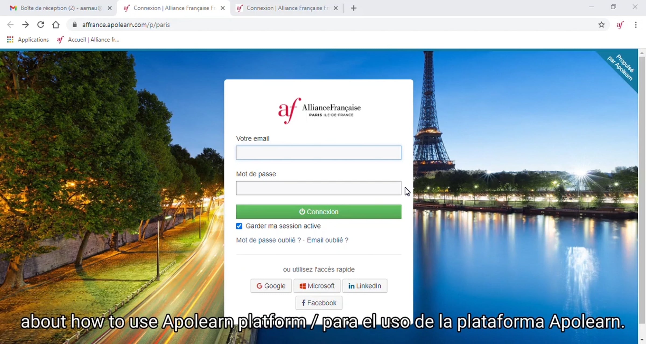Open the Alliance Française extension icon in toolbar
646x344 pixels.
click(x=620, y=25)
